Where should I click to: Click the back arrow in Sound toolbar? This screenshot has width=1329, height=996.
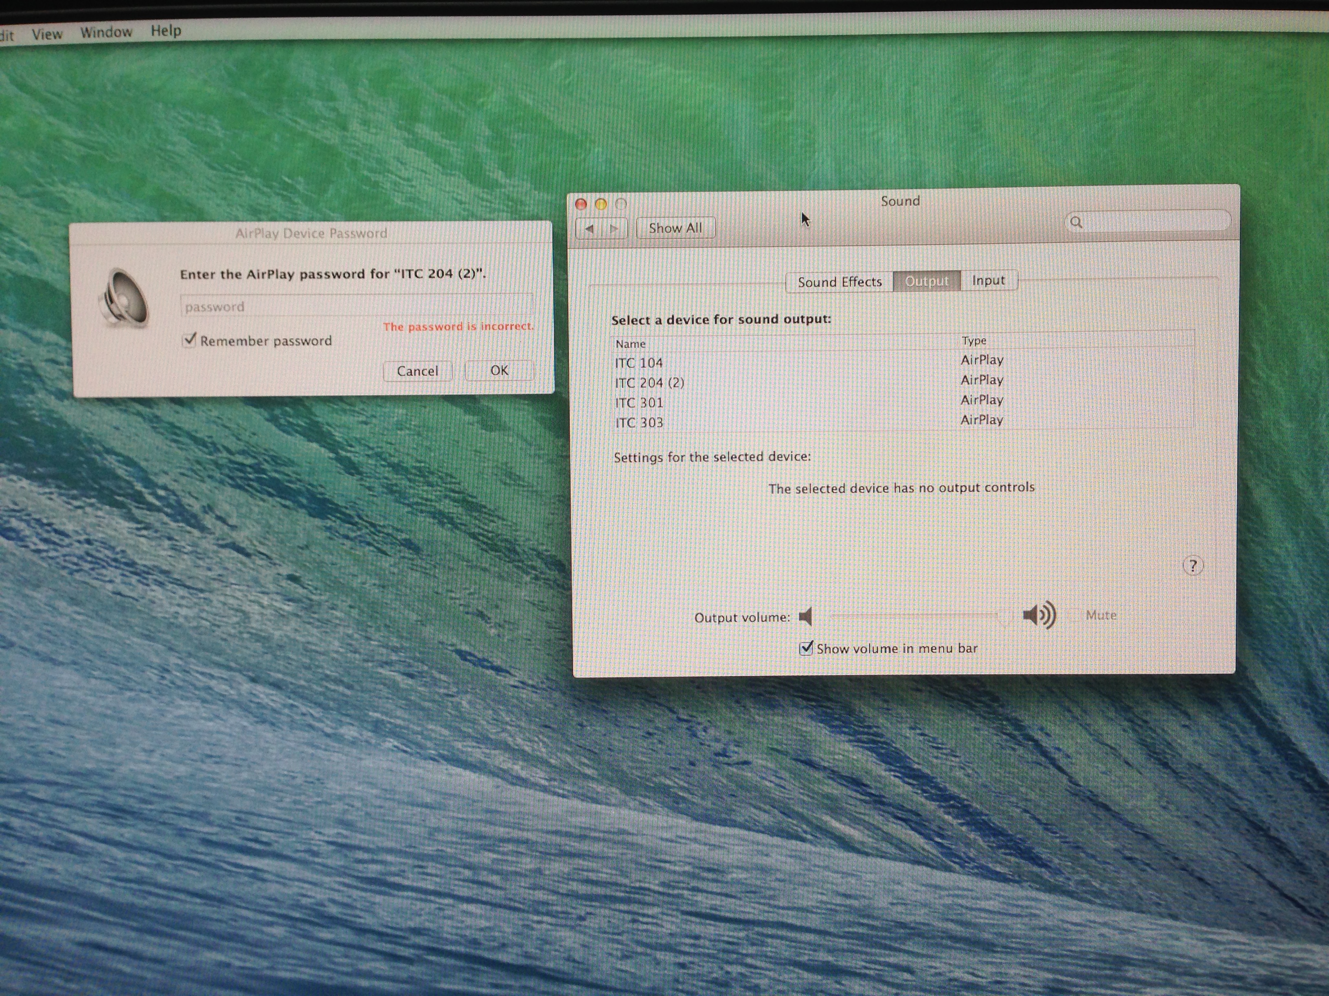589,229
